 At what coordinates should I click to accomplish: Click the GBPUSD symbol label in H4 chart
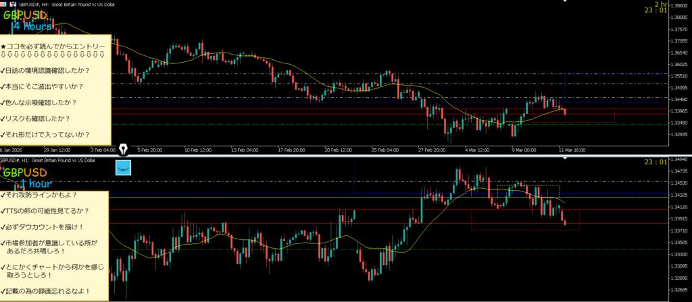coord(24,14)
